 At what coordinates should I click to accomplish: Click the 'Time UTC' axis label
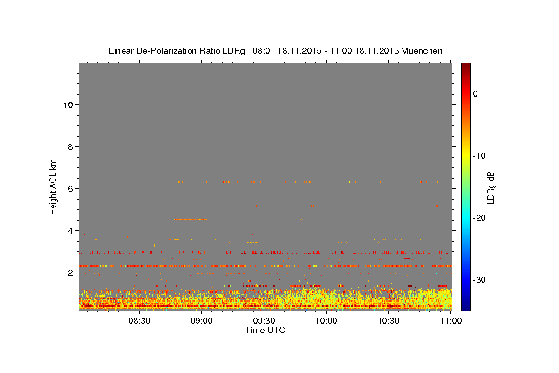click(265, 330)
